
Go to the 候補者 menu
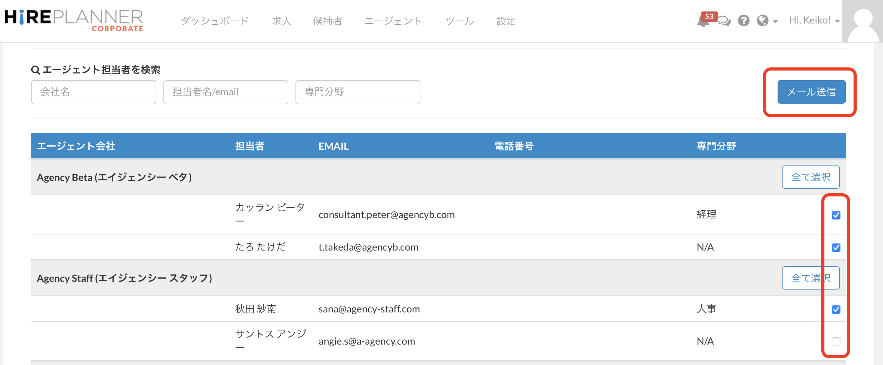tap(327, 21)
